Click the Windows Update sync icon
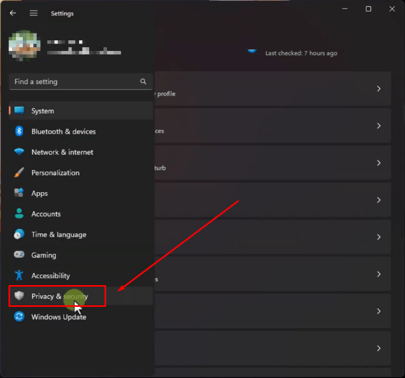The height and width of the screenshot is (378, 405). coord(19,316)
